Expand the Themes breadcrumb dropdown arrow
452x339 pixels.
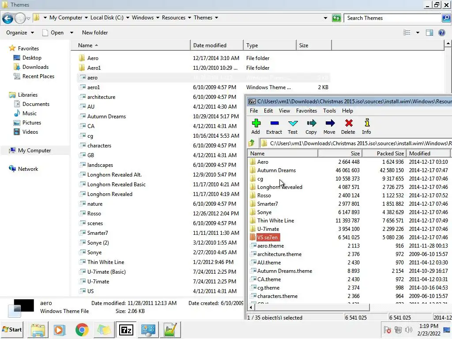coord(216,18)
